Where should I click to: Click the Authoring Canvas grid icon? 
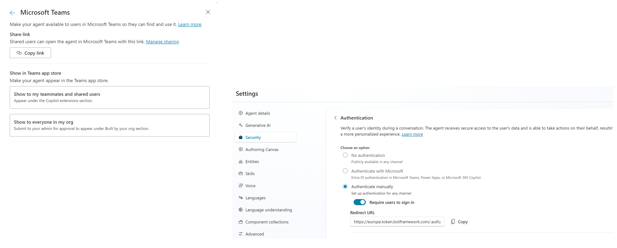point(241,149)
